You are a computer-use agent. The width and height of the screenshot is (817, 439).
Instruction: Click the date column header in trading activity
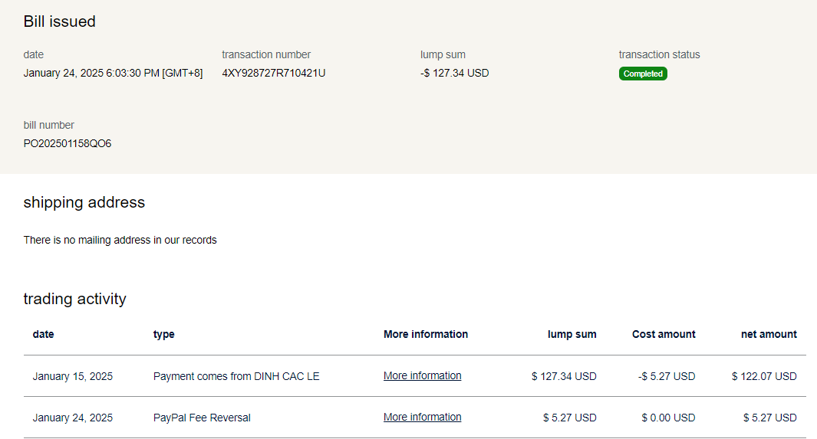[x=43, y=334]
